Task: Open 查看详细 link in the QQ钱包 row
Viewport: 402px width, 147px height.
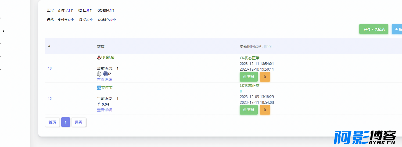Action: pos(105,80)
